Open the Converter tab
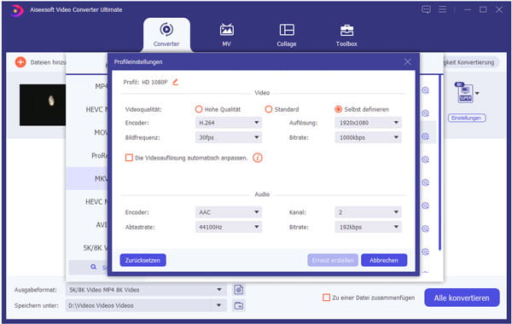This screenshot has width=512, height=324. coord(166,35)
